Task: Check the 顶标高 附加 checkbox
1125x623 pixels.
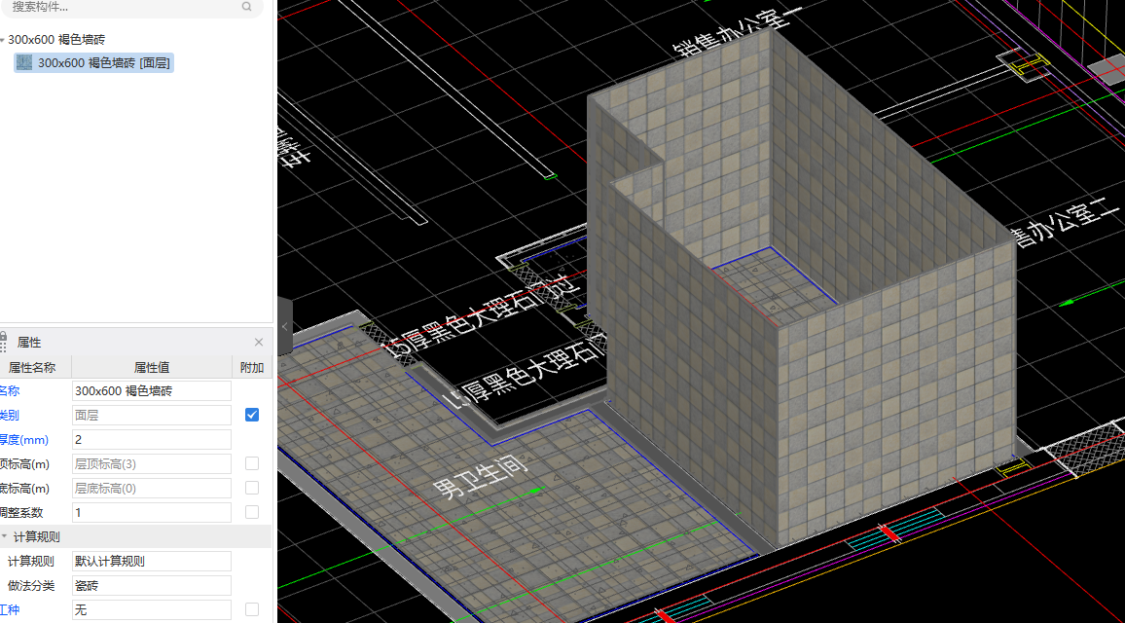Action: coord(252,463)
